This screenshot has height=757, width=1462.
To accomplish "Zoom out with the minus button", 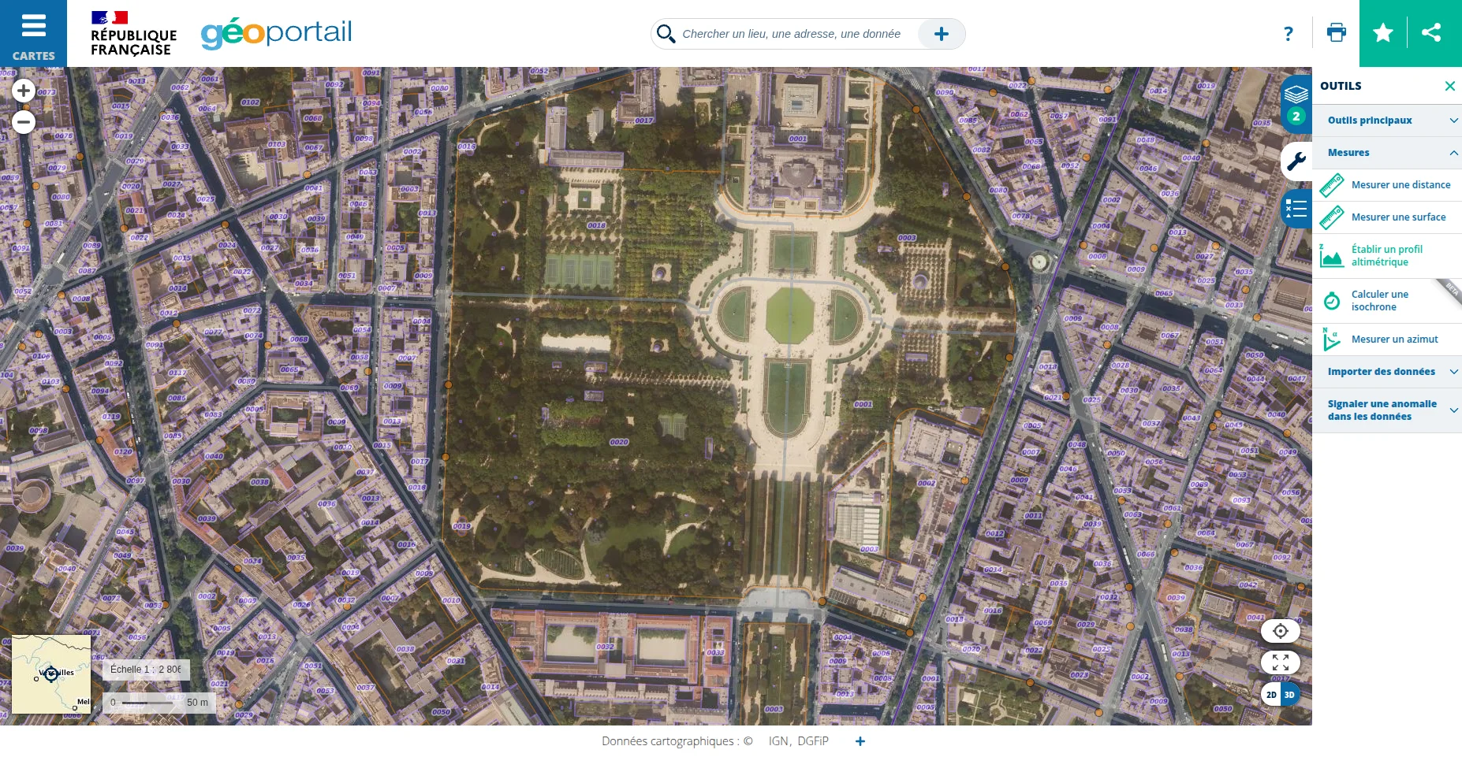I will coord(24,122).
